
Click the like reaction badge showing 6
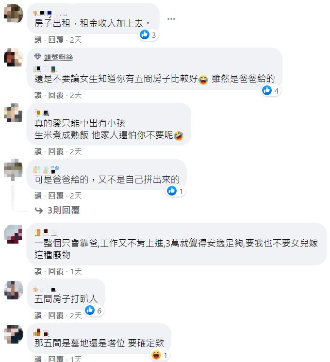pyautogui.click(x=94, y=311)
